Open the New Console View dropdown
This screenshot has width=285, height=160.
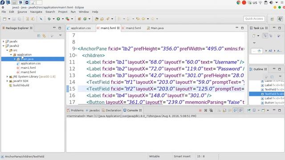point(268,110)
